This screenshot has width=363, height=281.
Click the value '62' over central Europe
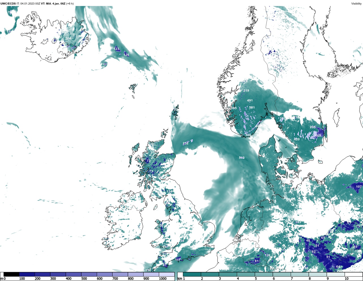coord(314,252)
